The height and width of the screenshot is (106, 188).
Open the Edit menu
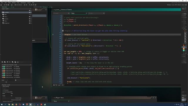6,3
